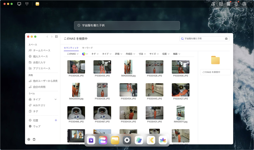Open the color wheel filter dropdown
This screenshot has height=150, width=254.
pos(85,54)
